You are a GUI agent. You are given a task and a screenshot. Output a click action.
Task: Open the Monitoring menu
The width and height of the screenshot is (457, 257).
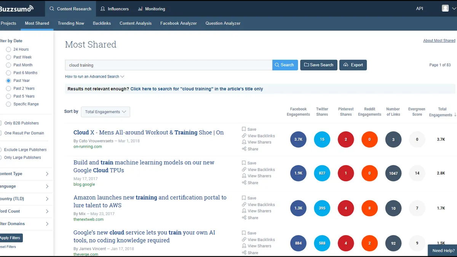click(x=151, y=8)
